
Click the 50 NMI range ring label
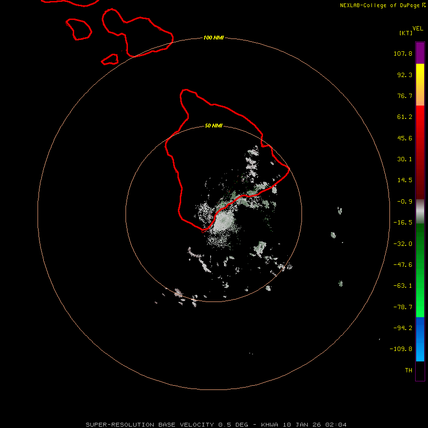click(x=214, y=126)
